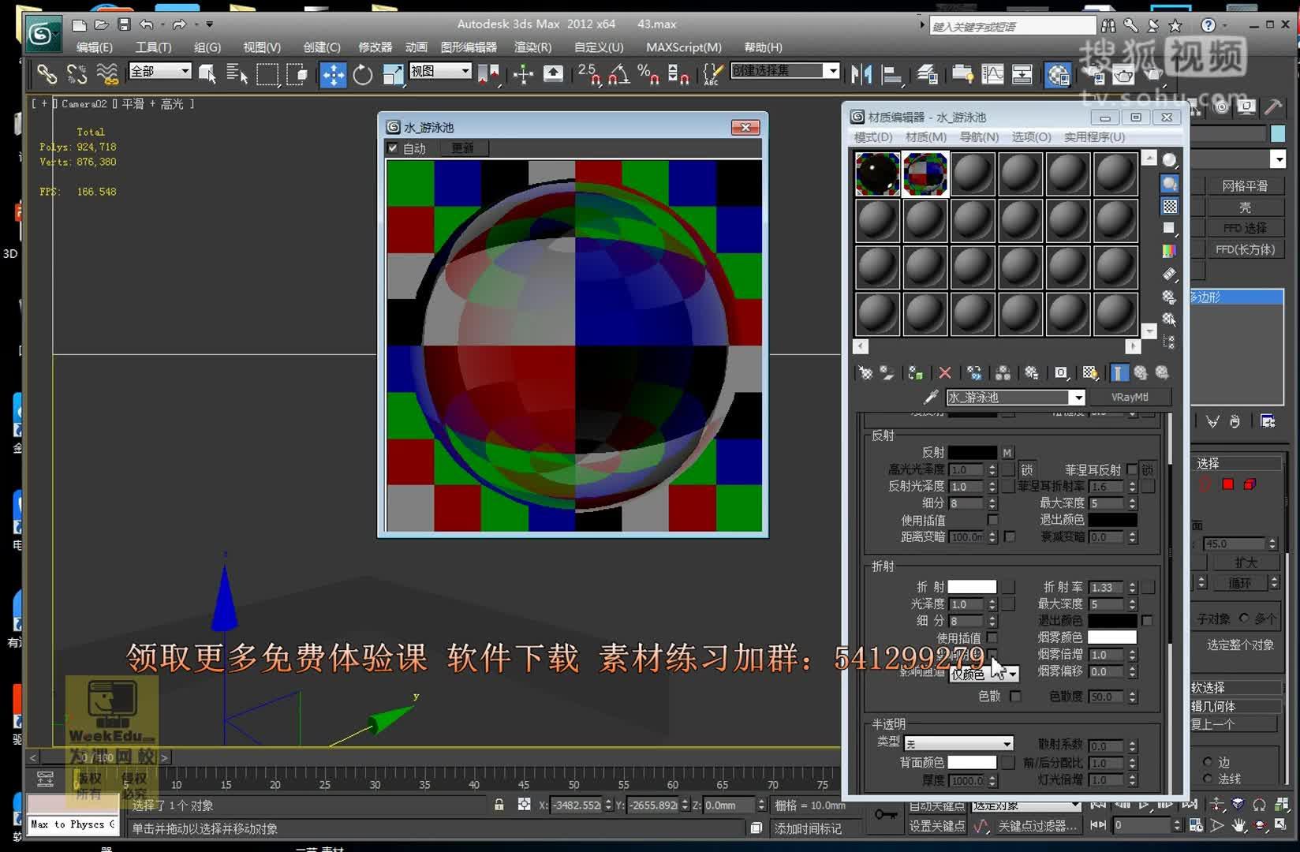Open the 仅颜色 affect channels dropdown
This screenshot has width=1300, height=852.
point(1013,675)
